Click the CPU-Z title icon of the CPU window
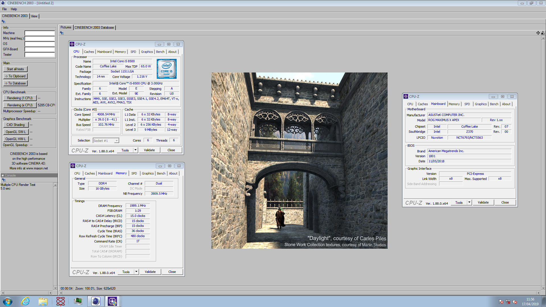Image resolution: width=546 pixels, height=307 pixels. tap(72, 44)
